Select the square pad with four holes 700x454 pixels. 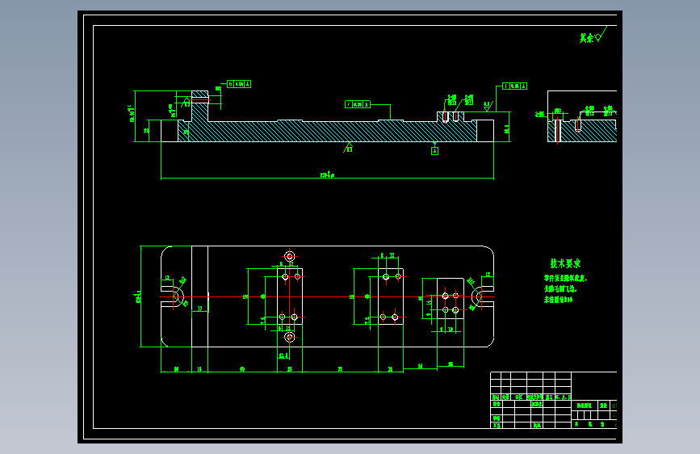point(451,298)
